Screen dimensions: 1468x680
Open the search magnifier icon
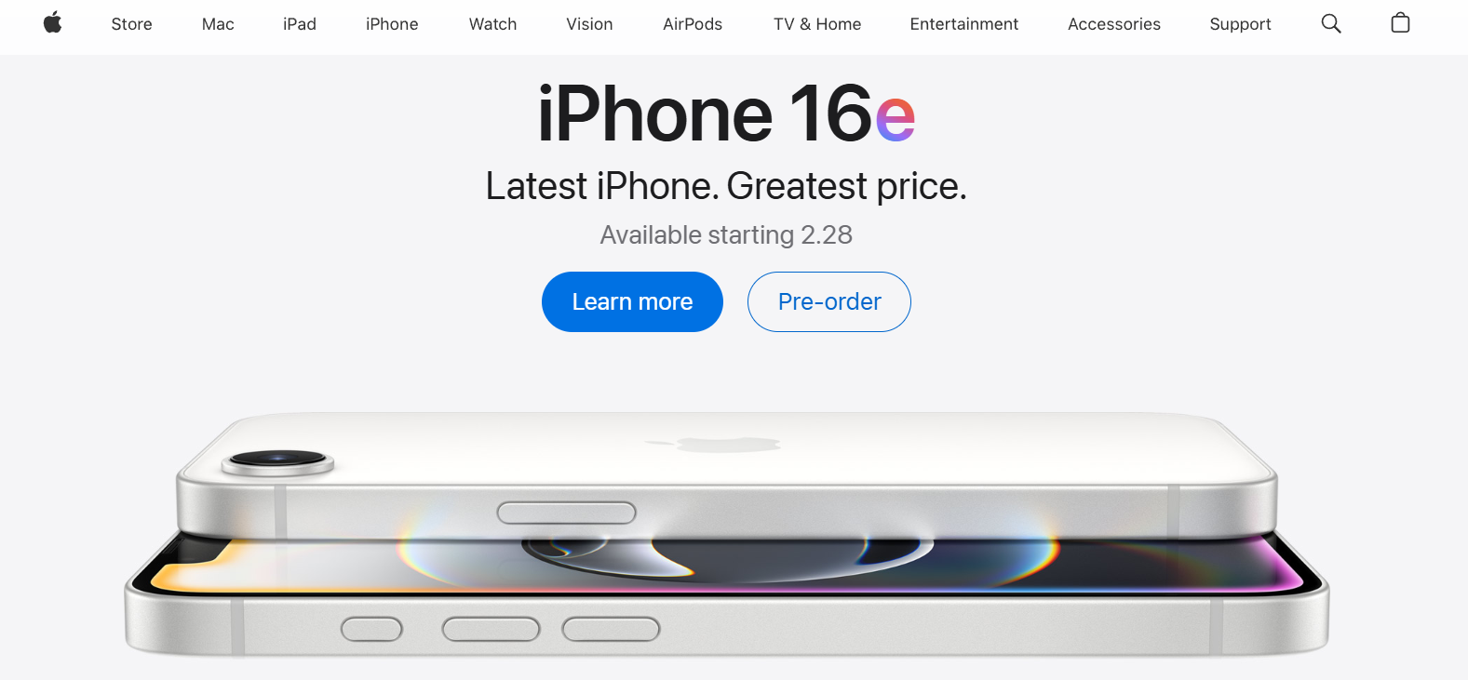point(1331,23)
